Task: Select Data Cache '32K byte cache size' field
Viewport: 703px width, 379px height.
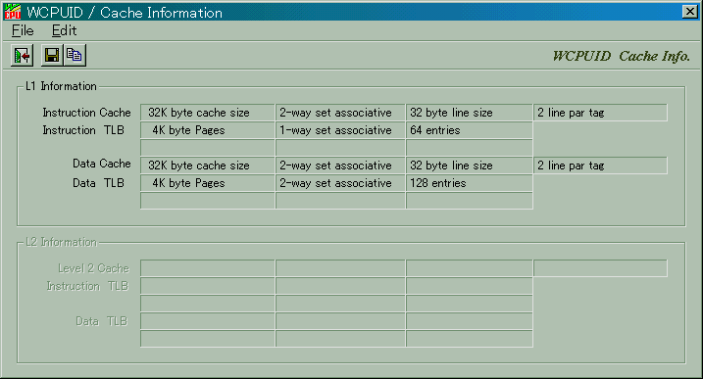Action: coord(208,166)
